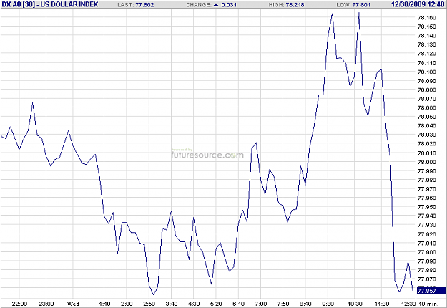This screenshot has width=447, height=308.
Task: Select the LAST value 77.862
Action: tap(144, 5)
